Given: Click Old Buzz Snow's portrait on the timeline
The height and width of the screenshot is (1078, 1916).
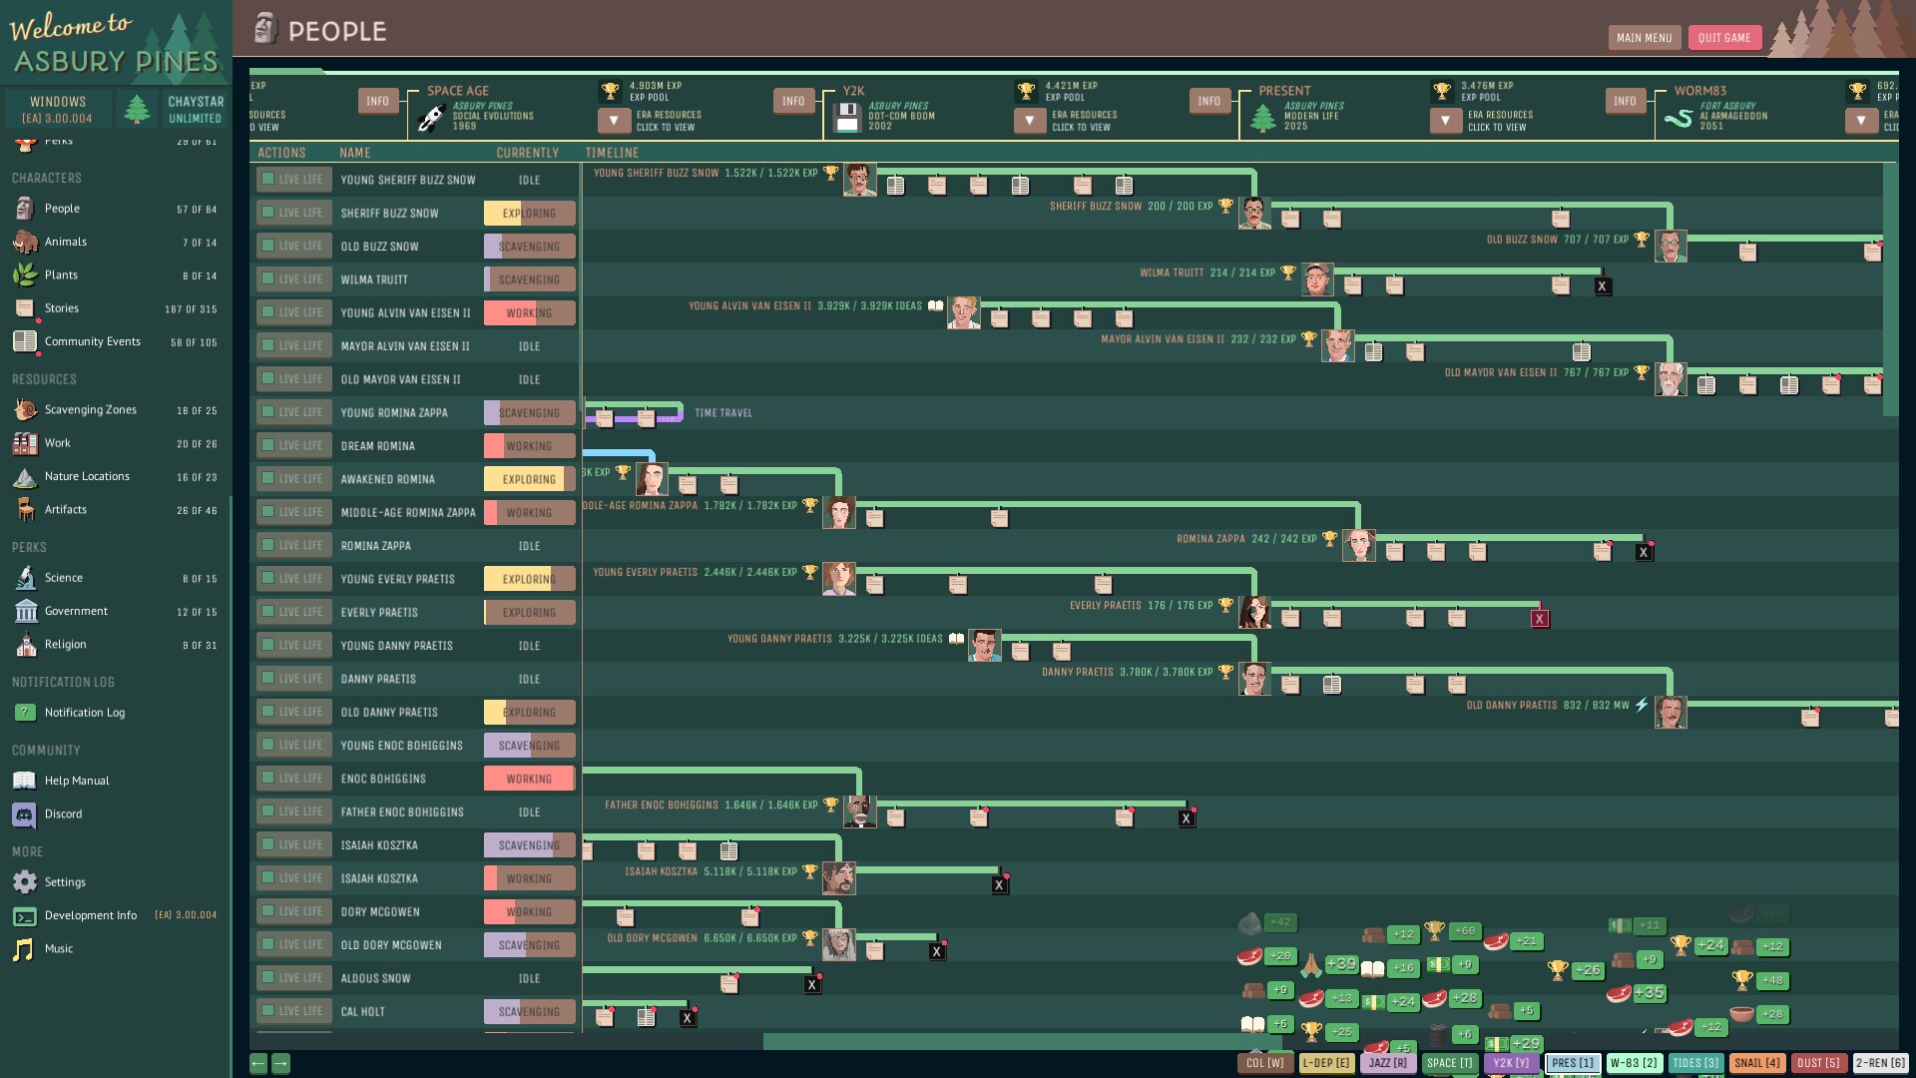Looking at the screenshot, I should (1670, 246).
